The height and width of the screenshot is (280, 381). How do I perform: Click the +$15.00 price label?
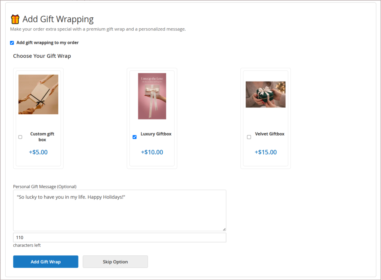pos(266,152)
